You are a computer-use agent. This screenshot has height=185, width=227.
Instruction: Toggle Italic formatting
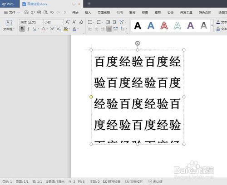28,29
